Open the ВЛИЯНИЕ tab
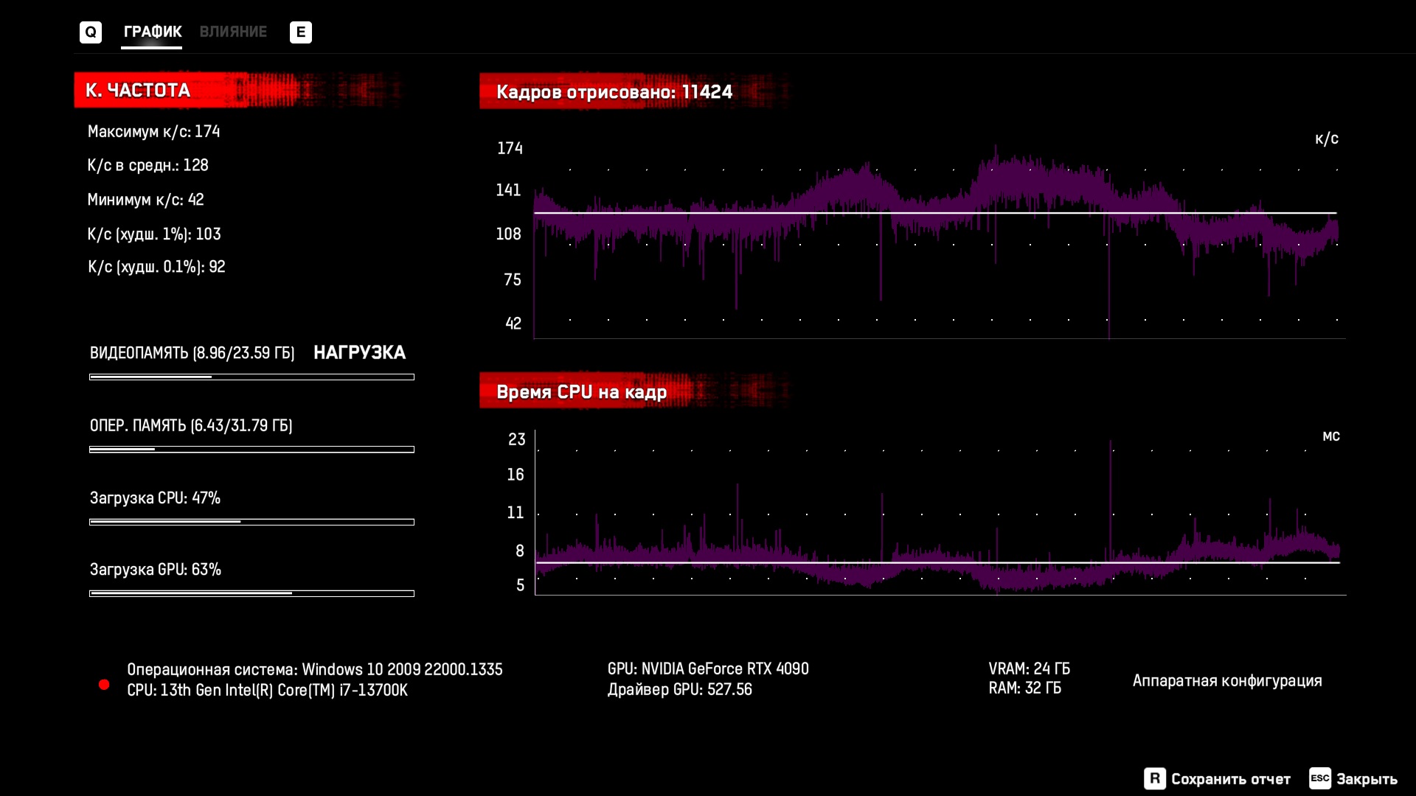This screenshot has width=1416, height=796. pos(233,32)
